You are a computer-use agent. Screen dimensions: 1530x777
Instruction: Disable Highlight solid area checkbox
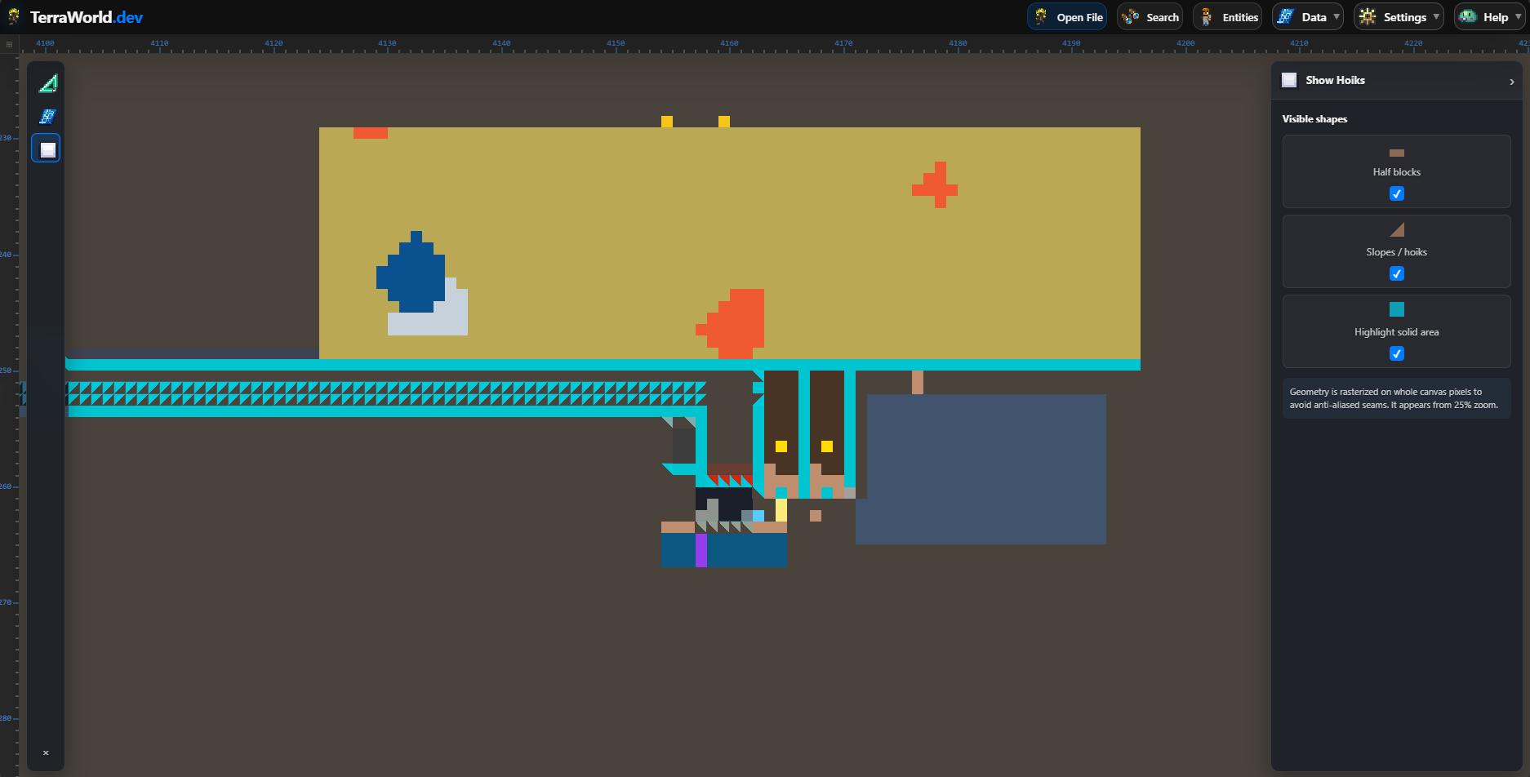(1397, 353)
